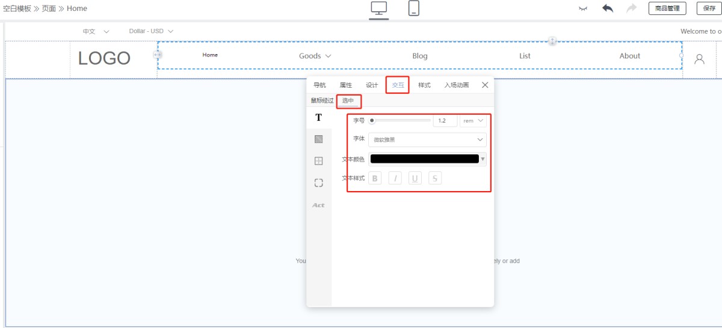This screenshot has width=722, height=328.
Task: Toggle underline text style
Action: coord(415,178)
